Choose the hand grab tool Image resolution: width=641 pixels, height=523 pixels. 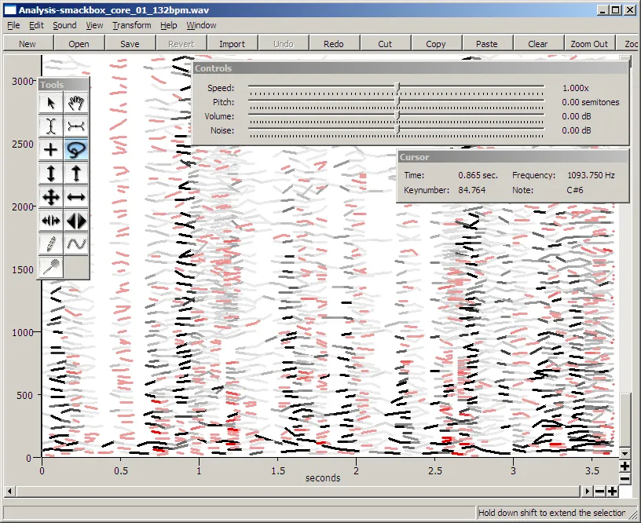pos(76,103)
